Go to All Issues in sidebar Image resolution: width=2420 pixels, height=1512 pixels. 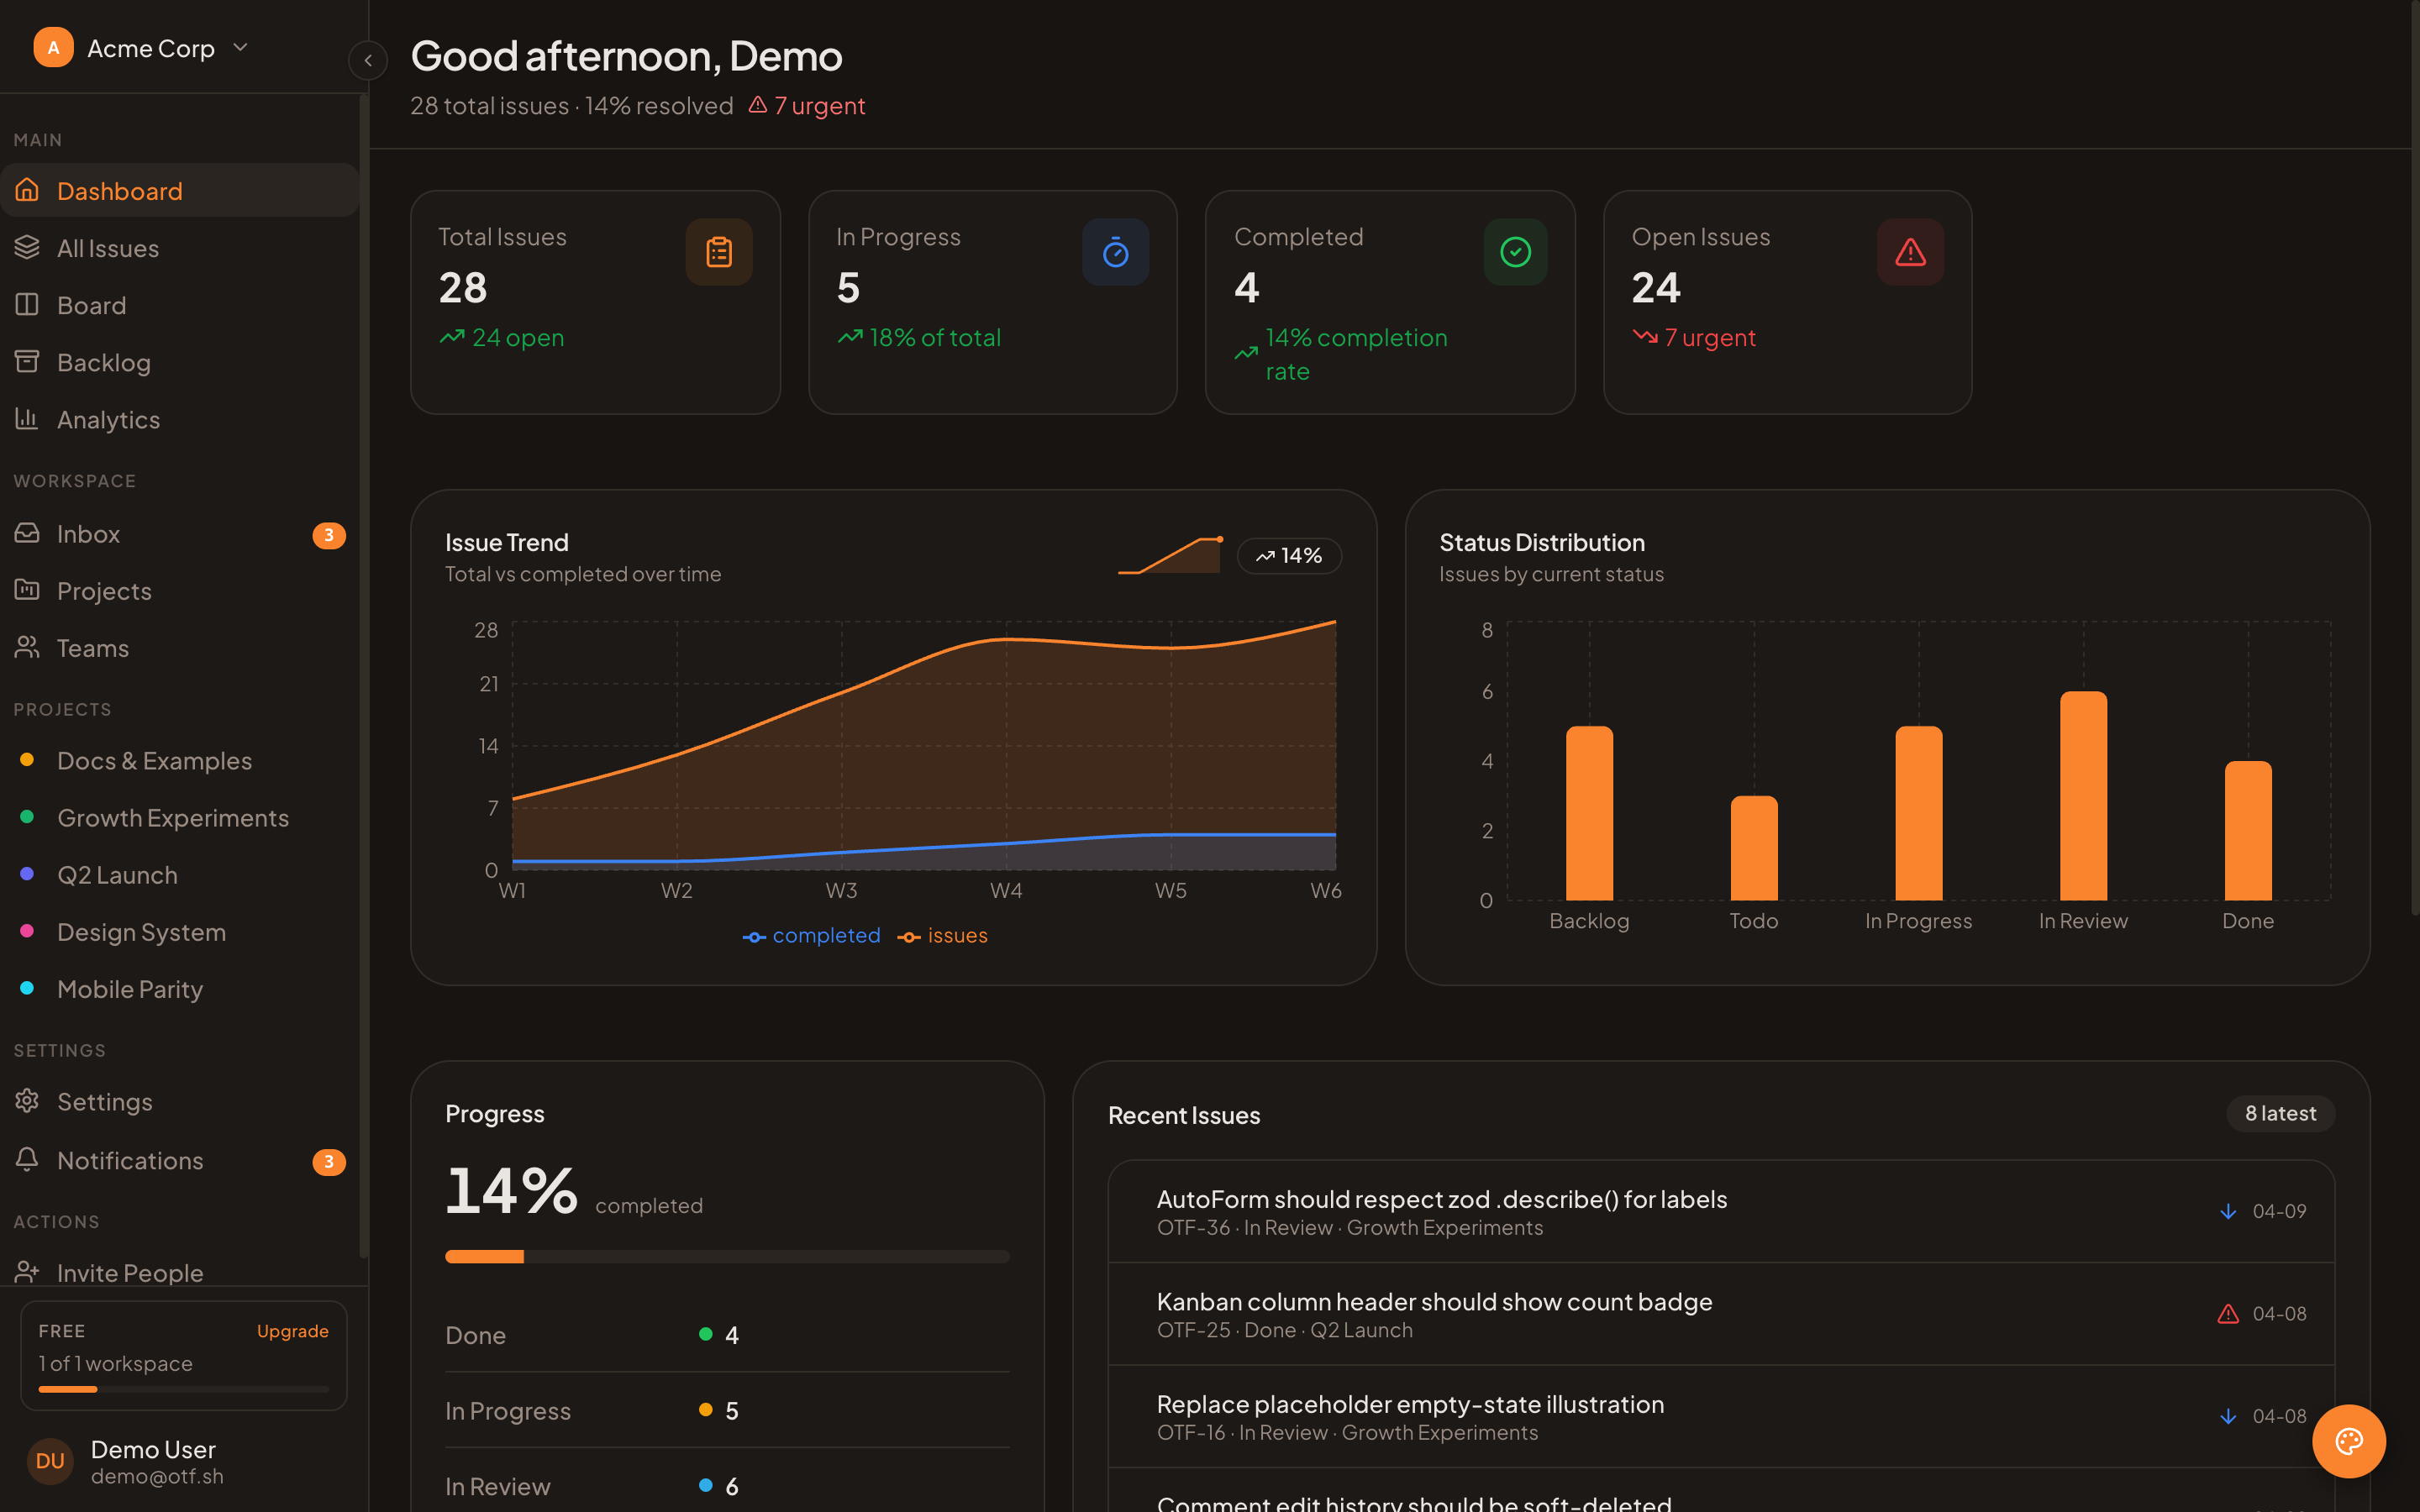[x=180, y=248]
